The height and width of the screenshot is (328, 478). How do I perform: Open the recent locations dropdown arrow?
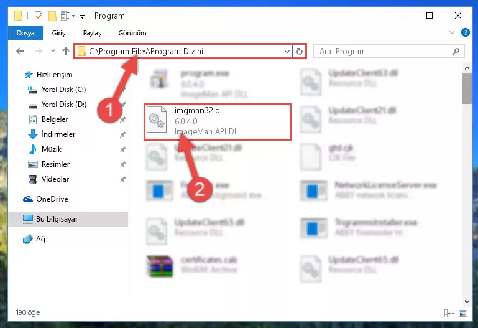[53, 51]
